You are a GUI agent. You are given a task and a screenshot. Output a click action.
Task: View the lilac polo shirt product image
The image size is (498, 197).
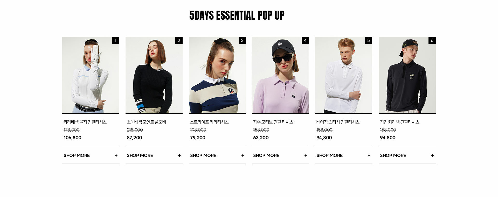(280, 75)
